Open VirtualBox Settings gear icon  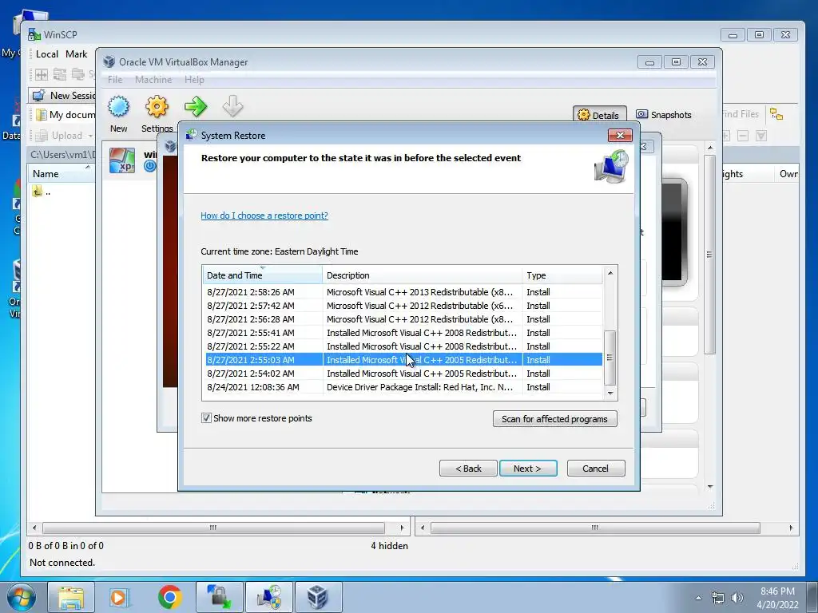coord(157,107)
